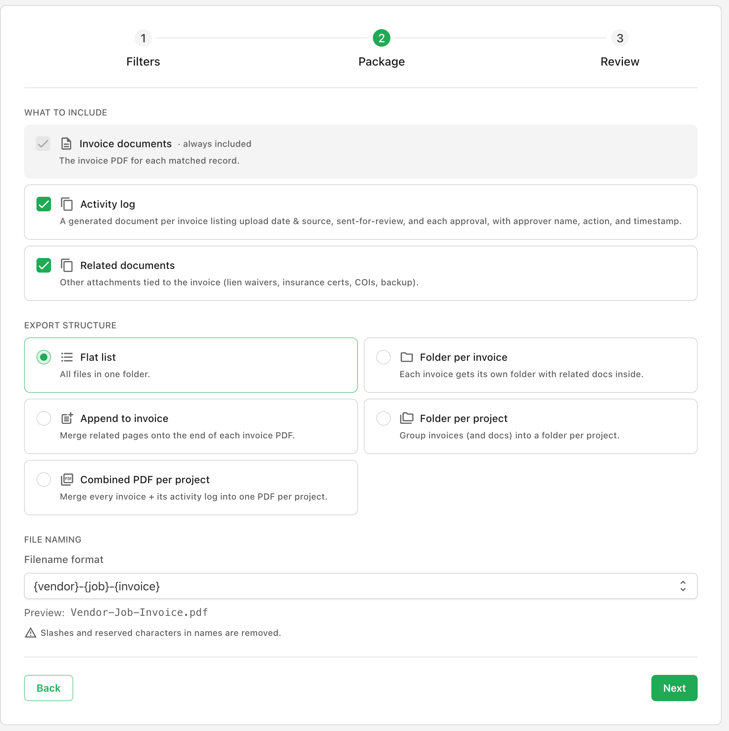Viewport: 729px width, 731px height.
Task: Select the Flat list radio button
Action: coord(43,357)
